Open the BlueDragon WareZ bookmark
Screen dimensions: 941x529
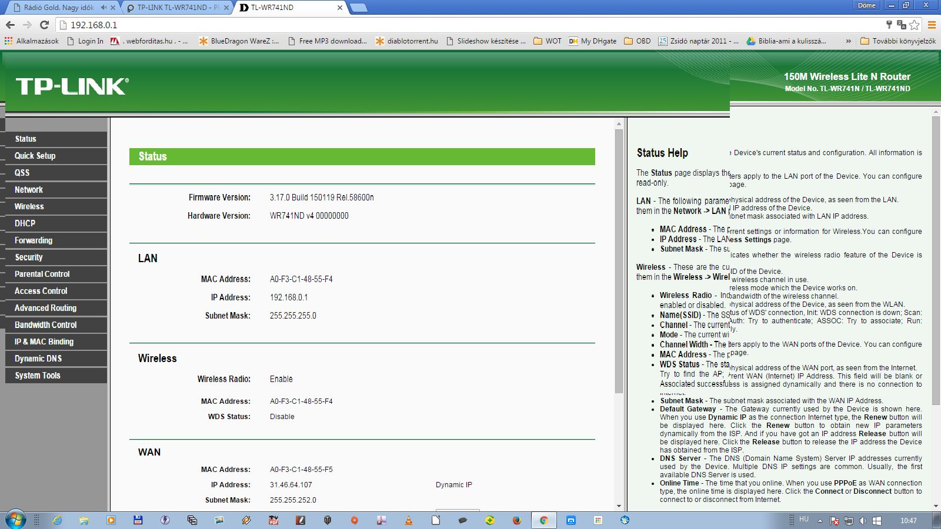239,41
